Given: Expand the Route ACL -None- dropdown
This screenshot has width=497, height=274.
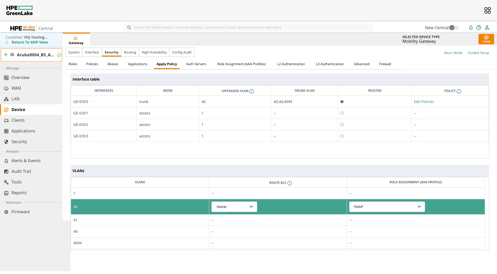Looking at the screenshot, I should tap(234, 207).
